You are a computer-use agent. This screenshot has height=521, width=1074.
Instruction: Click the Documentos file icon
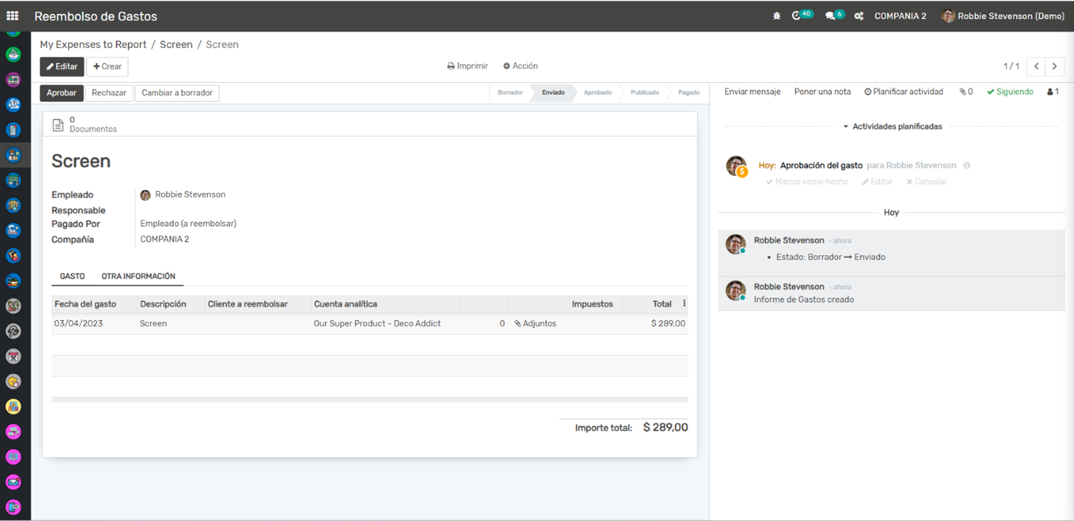pyautogui.click(x=59, y=124)
